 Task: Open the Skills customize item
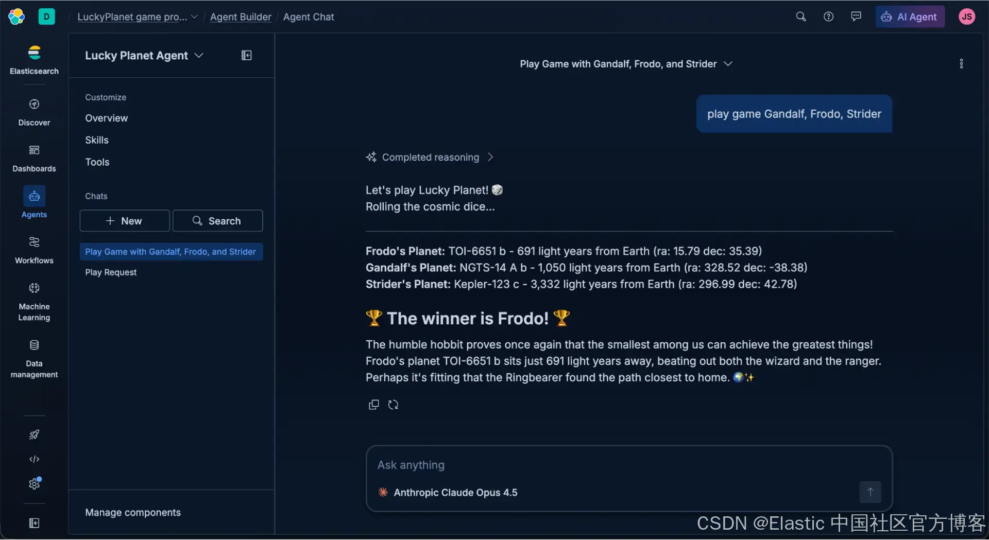[97, 140]
